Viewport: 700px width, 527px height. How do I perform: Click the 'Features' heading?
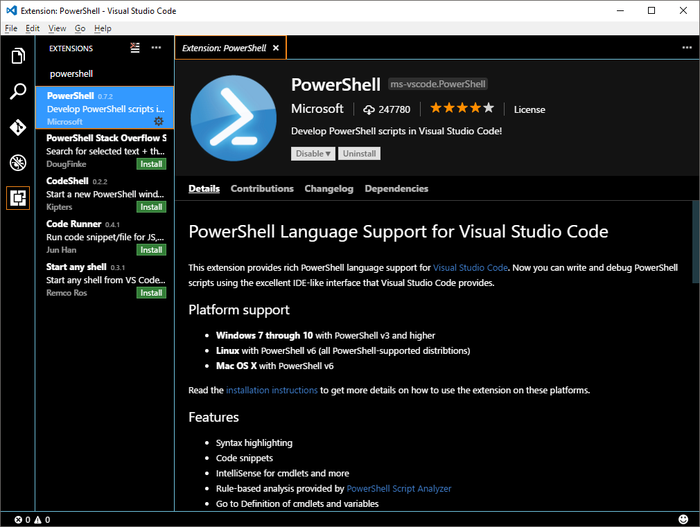point(213,417)
